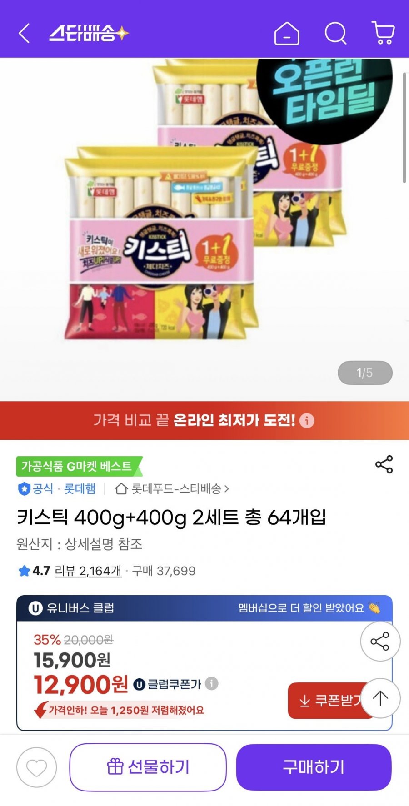Tap the 유니버스 클럽 membership header
Screen dimensions: 409x806
204,608
